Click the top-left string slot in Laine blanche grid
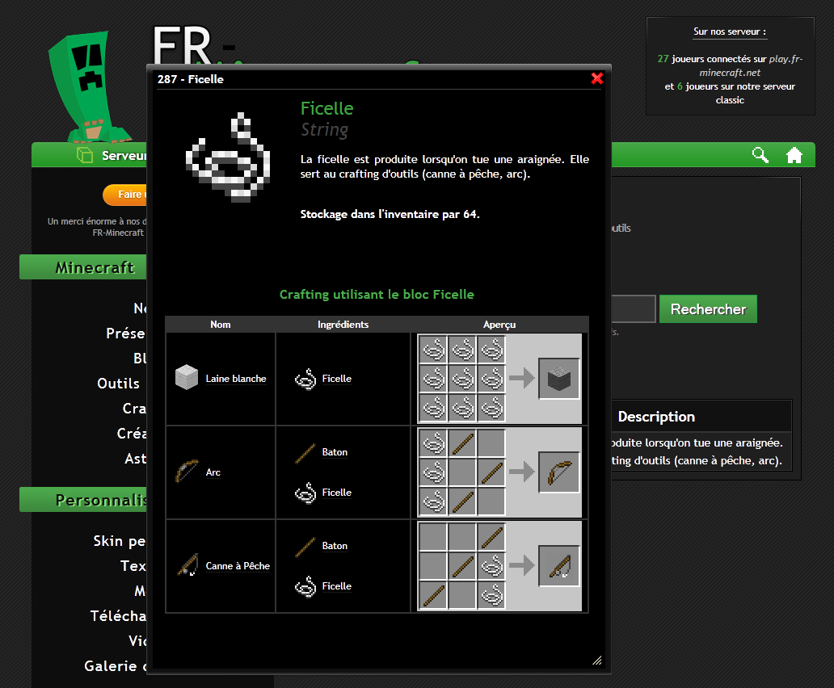 click(433, 349)
